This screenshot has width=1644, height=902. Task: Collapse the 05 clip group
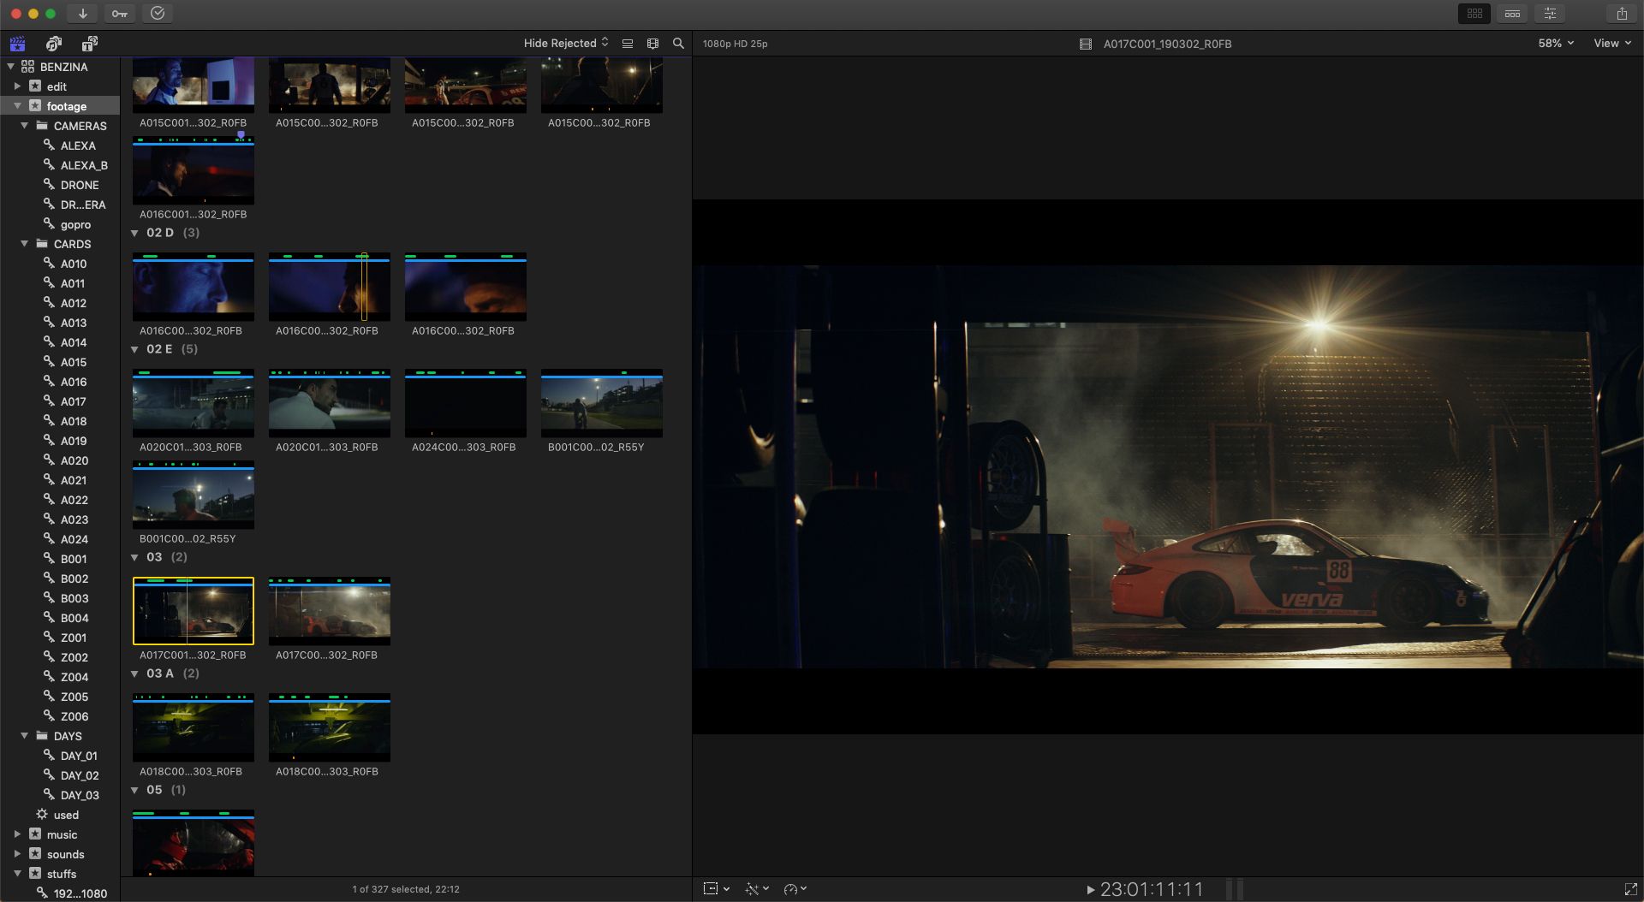pyautogui.click(x=134, y=790)
